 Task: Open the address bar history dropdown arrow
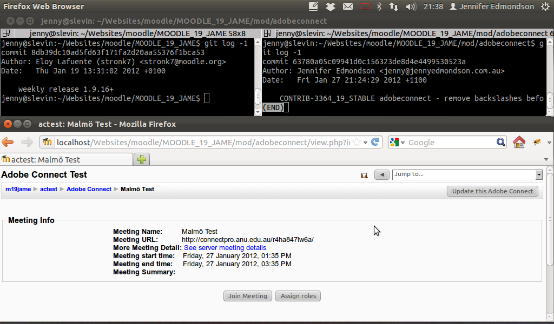[365, 143]
